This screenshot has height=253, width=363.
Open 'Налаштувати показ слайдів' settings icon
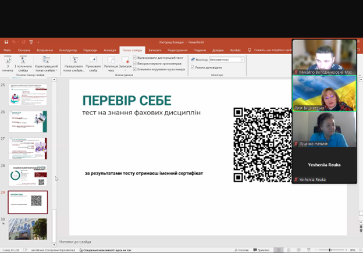[74, 60]
